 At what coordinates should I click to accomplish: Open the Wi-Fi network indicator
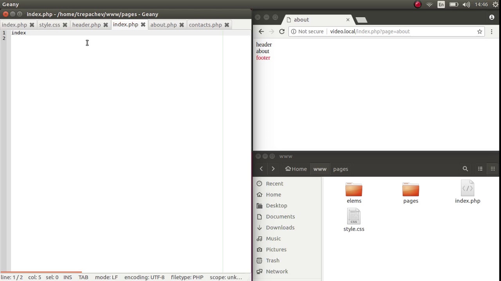click(429, 5)
